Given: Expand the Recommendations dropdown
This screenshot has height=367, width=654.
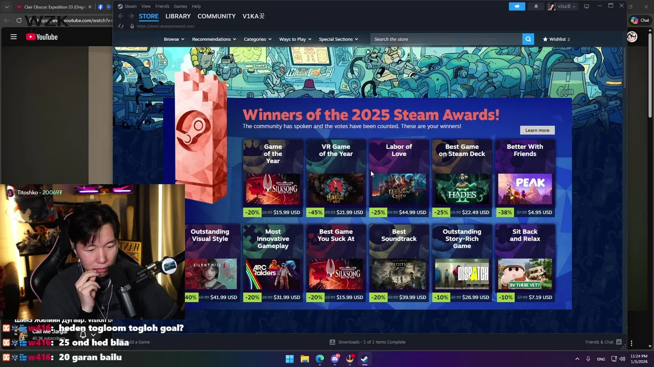Looking at the screenshot, I should 214,39.
